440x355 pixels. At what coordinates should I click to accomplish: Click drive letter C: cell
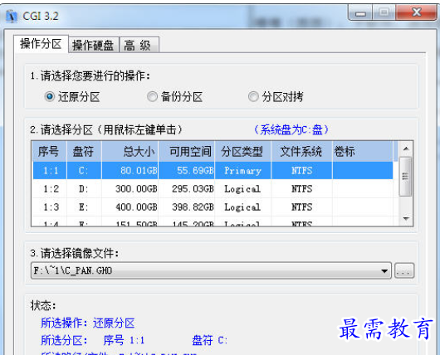(x=83, y=171)
